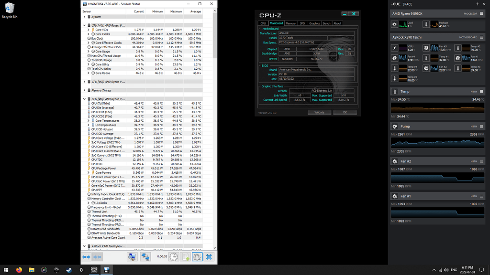Open Firefox from the taskbar

tap(19, 270)
